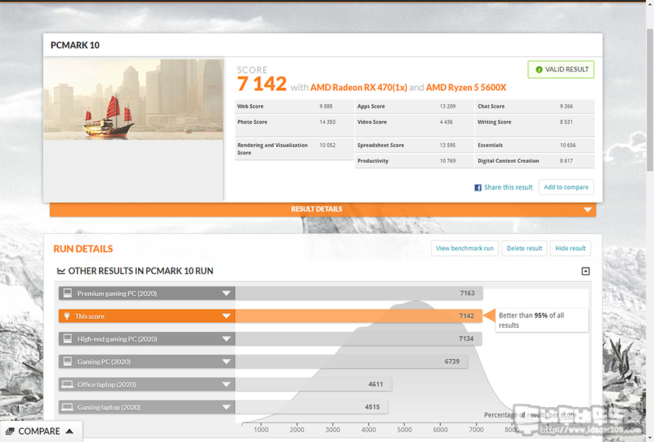Click the Apps Score value 13 209

pos(448,106)
